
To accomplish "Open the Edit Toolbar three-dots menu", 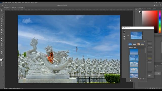I will click(x=2, y=56).
